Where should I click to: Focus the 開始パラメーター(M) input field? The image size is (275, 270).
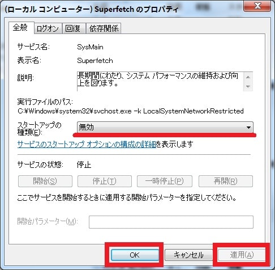pos(171,222)
